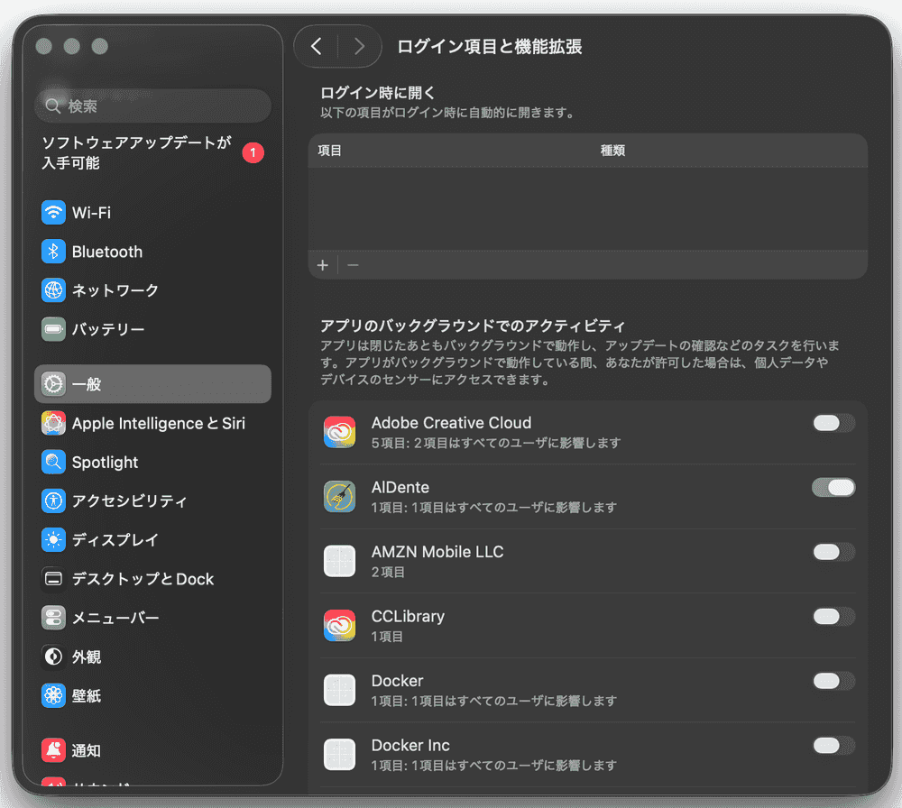Click the Docker Inc placeholder icon

[x=339, y=755]
